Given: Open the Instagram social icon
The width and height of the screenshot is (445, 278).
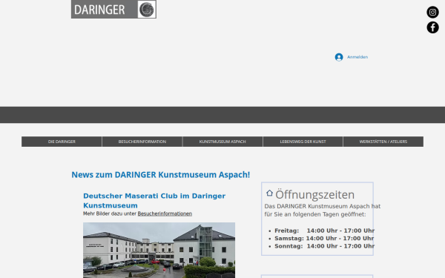Looking at the screenshot, I should 432,12.
